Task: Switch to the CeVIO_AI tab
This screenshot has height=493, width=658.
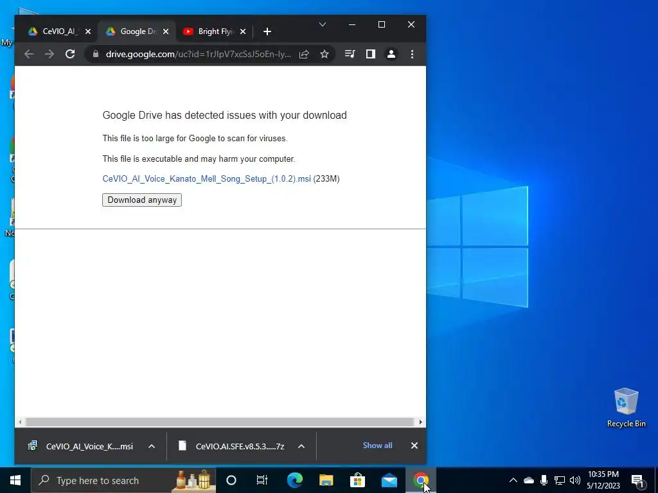Action: [58, 31]
